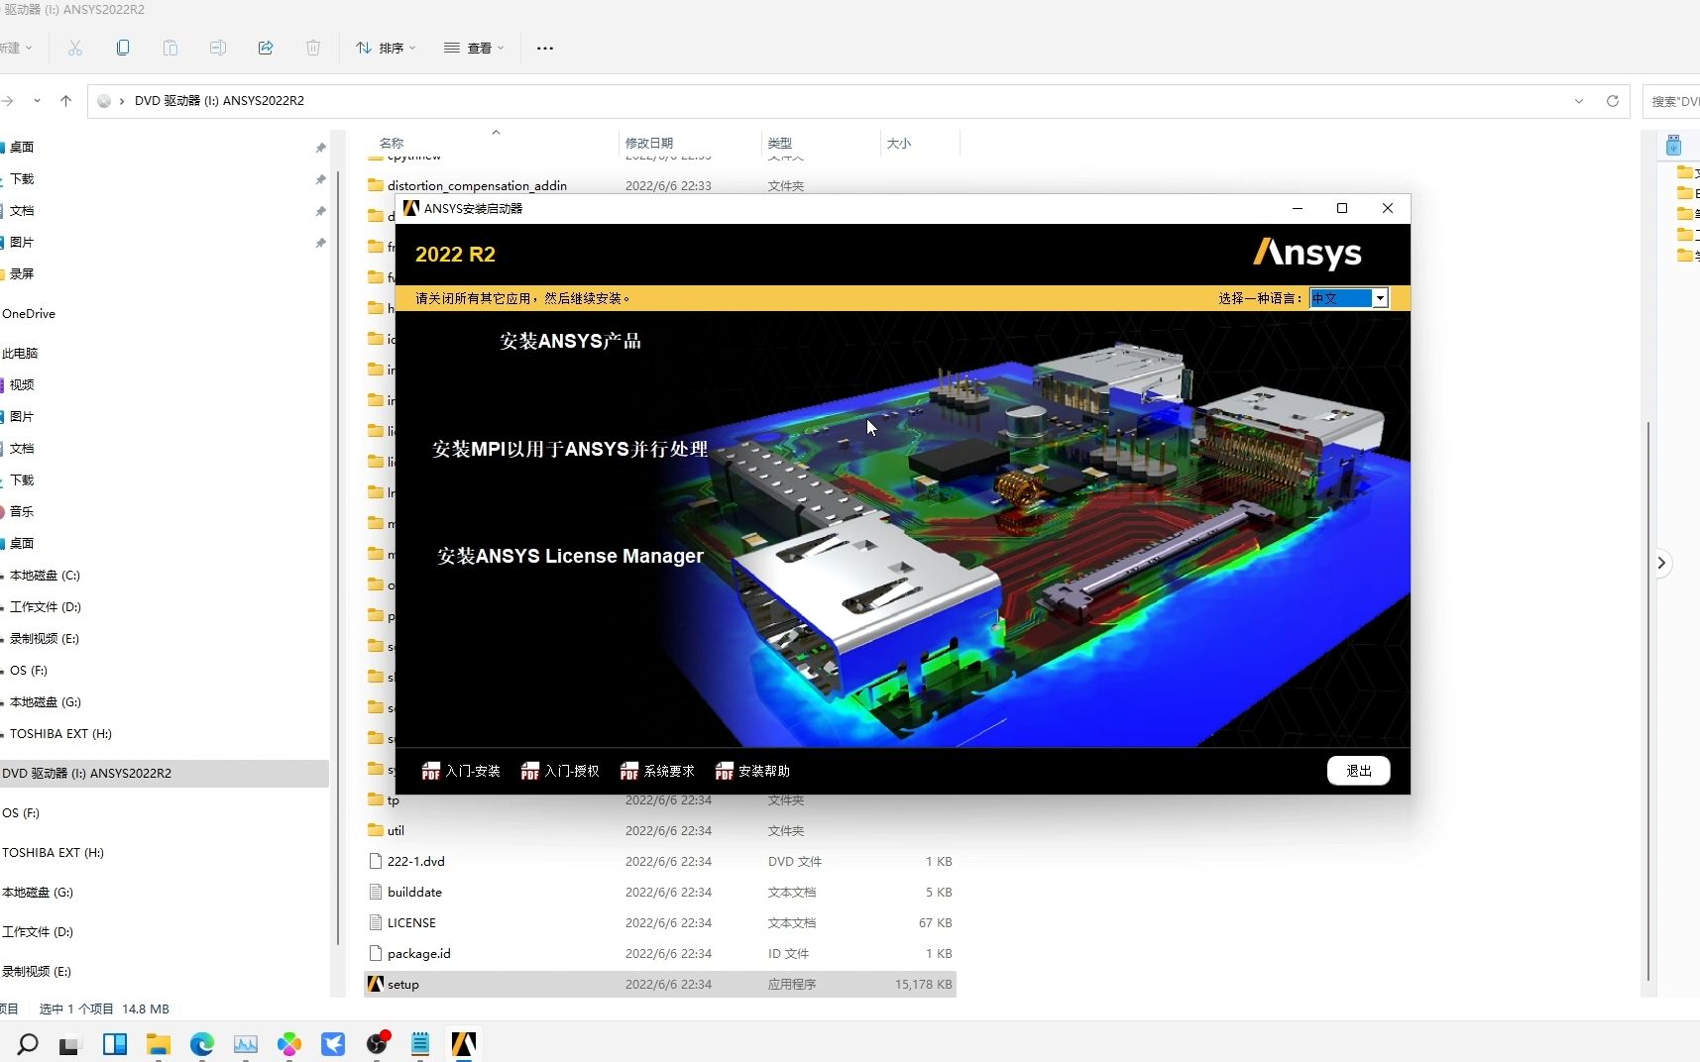Open 入门-授权 PDF guide

(x=560, y=771)
